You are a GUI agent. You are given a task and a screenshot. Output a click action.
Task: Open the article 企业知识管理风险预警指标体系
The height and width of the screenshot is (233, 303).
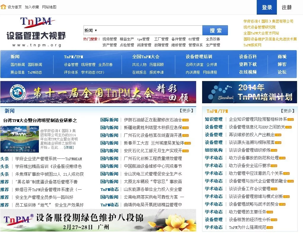(258, 119)
